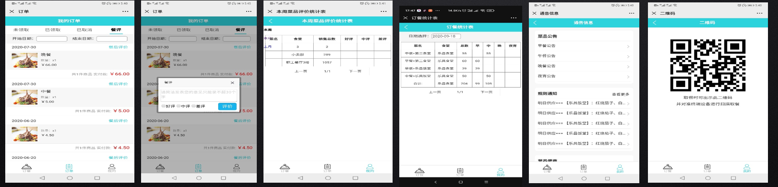Switch to 已取消 tab on dialog-free 订单 screen
This screenshot has width=778, height=187.
tap(85, 30)
